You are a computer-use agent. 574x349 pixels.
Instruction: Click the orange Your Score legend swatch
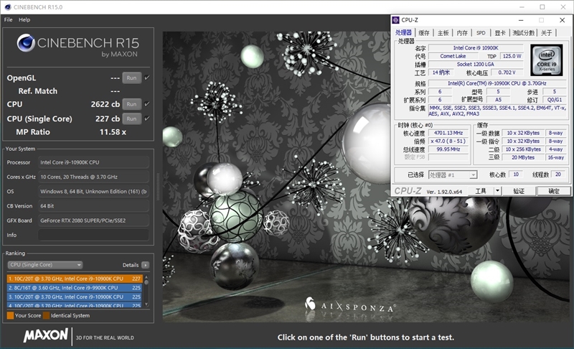[x=10, y=315]
